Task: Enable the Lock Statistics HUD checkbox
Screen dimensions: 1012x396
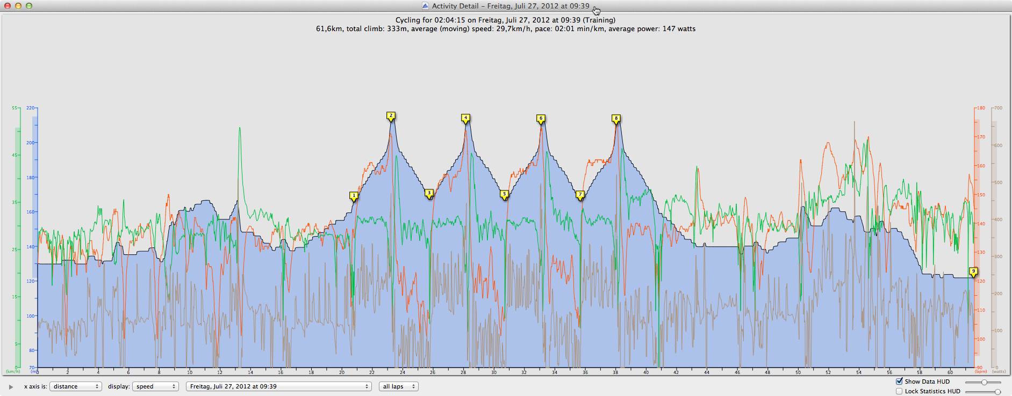Action: coord(899,391)
